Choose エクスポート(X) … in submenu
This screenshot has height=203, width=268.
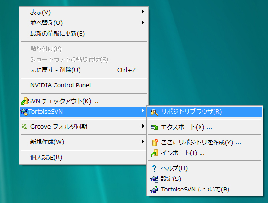click(204, 127)
